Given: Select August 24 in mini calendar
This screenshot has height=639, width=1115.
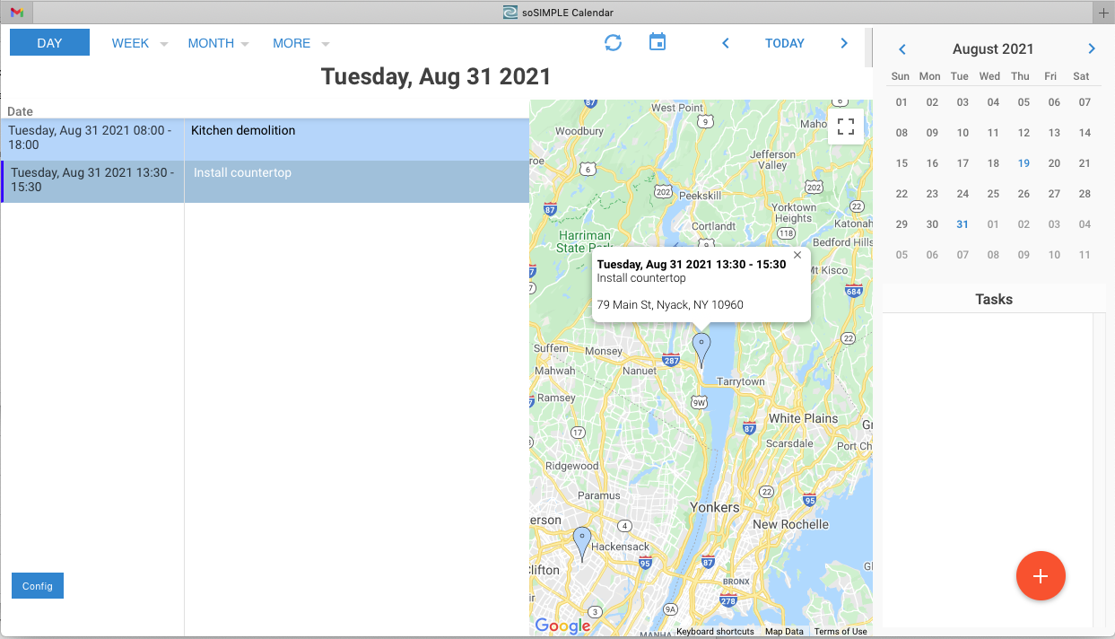Looking at the screenshot, I should 963,194.
